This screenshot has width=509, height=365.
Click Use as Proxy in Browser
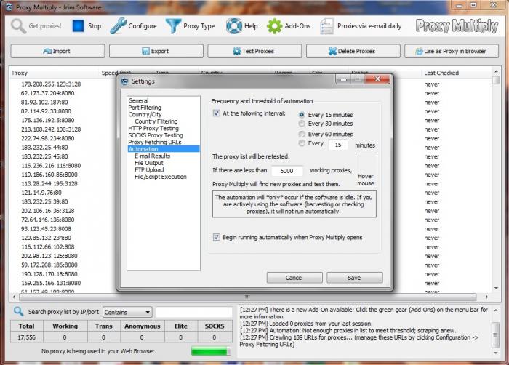(452, 51)
